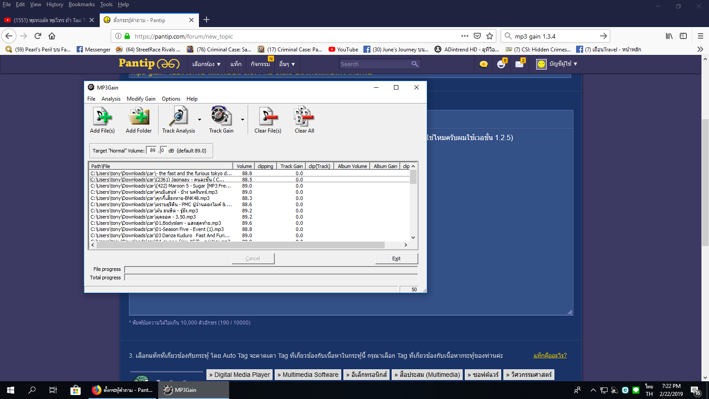Open the MP3Gain Help menu
The height and width of the screenshot is (399, 709).
pos(192,99)
